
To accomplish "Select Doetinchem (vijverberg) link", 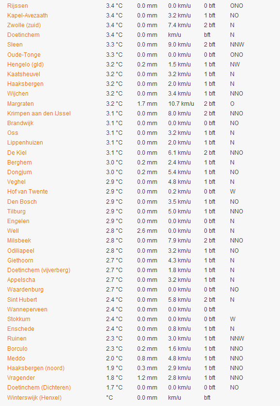I will click(39, 270).
